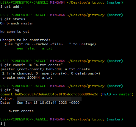
Task: Select the full commit hash be05cd93c473e6a6...
Action: (57, 94)
